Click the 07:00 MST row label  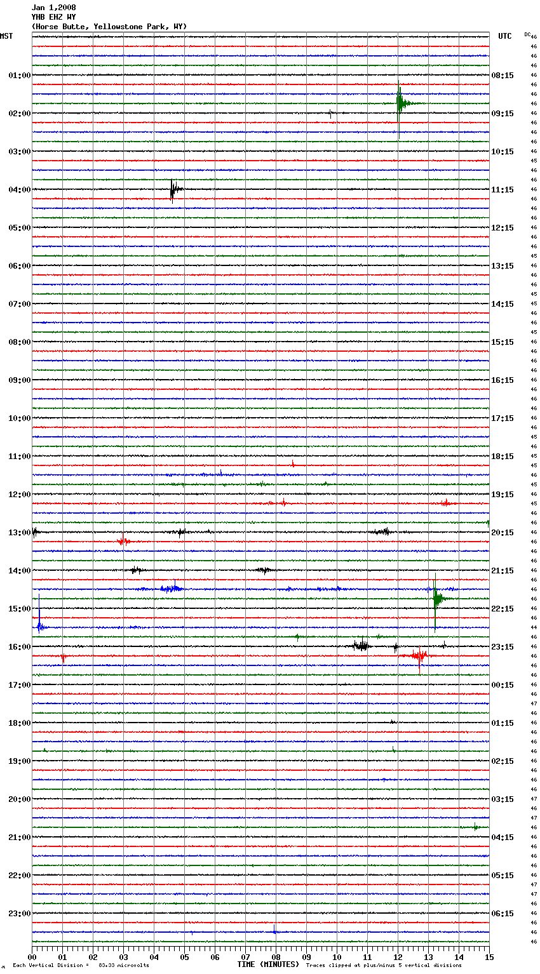pos(19,304)
